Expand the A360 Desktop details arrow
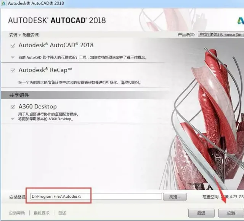The height and width of the screenshot is (221, 244). pos(13,119)
